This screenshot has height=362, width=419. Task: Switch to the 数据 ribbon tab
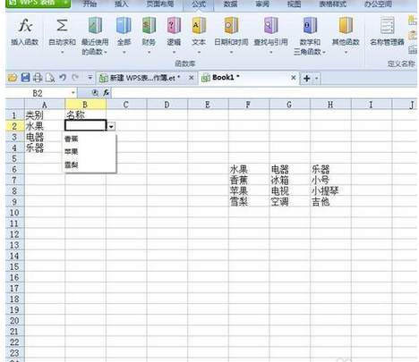click(x=231, y=4)
